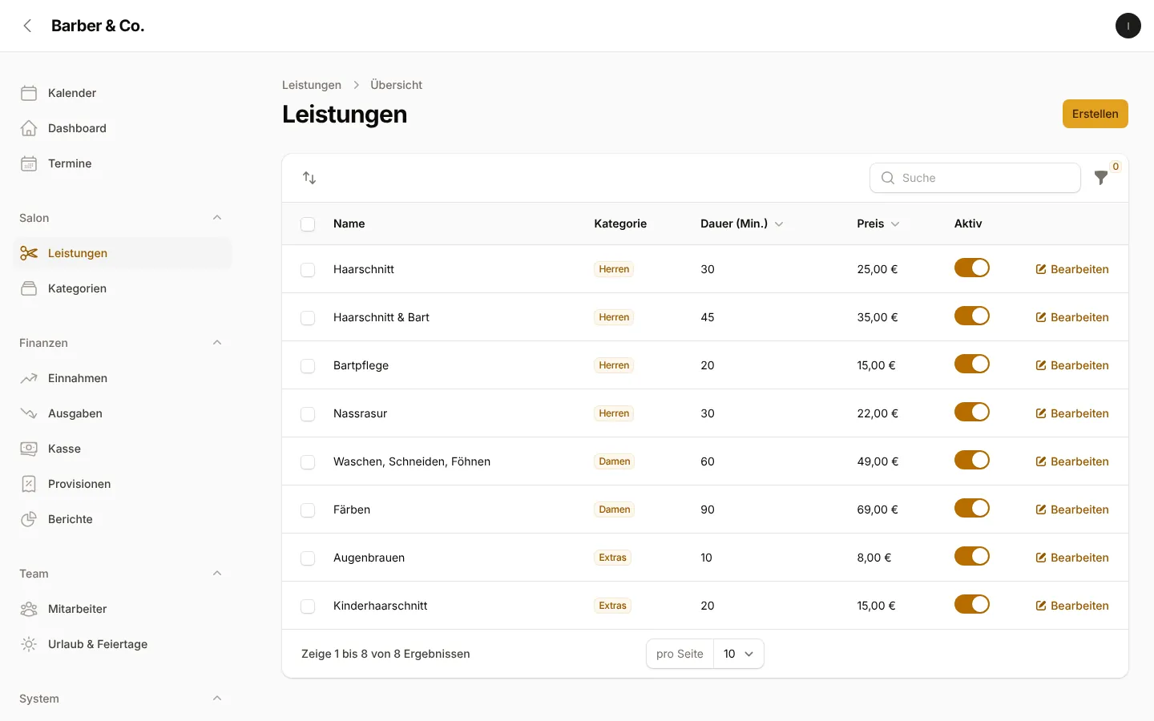The image size is (1154, 721).
Task: Select the Nassrasur row checkbox
Action: tap(308, 414)
